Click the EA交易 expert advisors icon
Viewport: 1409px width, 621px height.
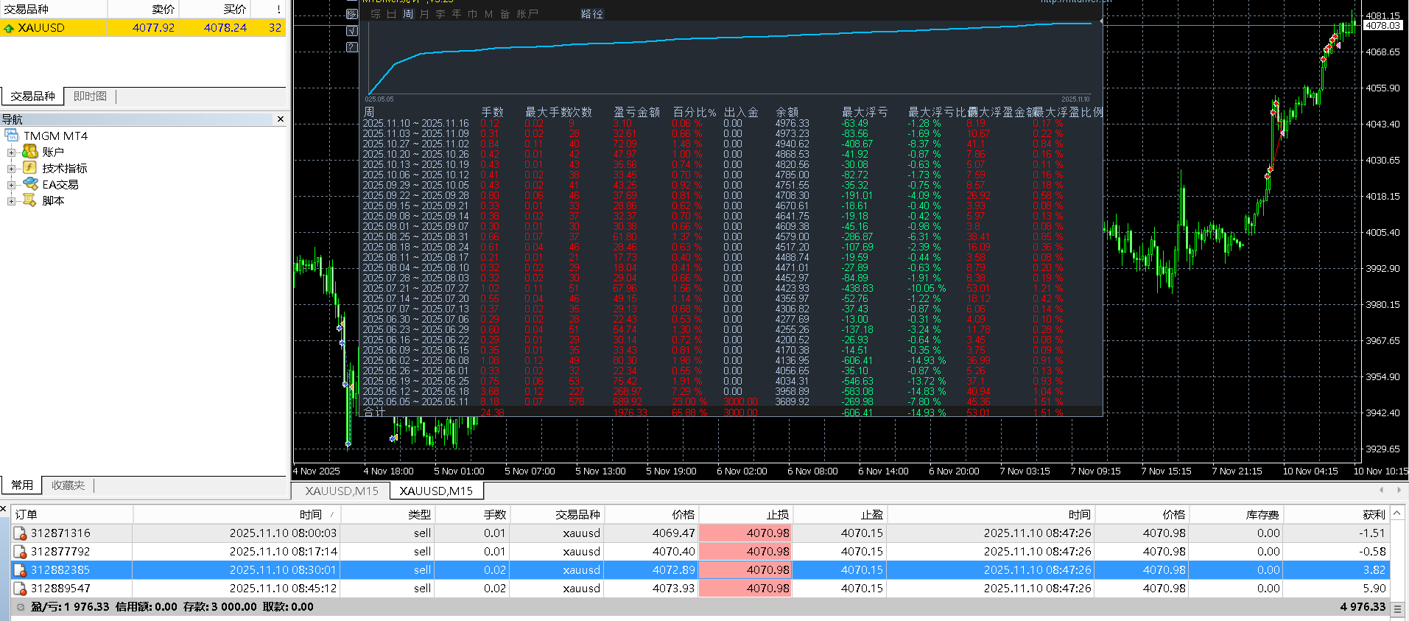pos(30,184)
